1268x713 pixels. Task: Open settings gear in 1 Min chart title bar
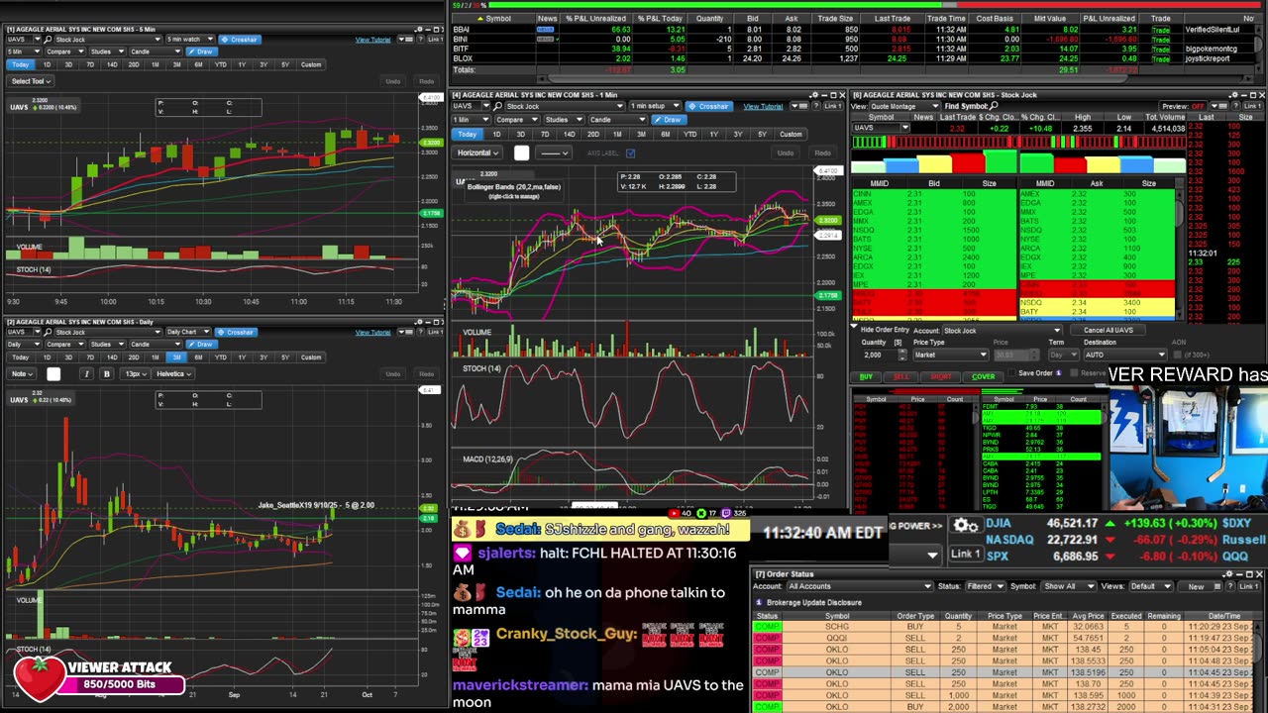click(813, 95)
